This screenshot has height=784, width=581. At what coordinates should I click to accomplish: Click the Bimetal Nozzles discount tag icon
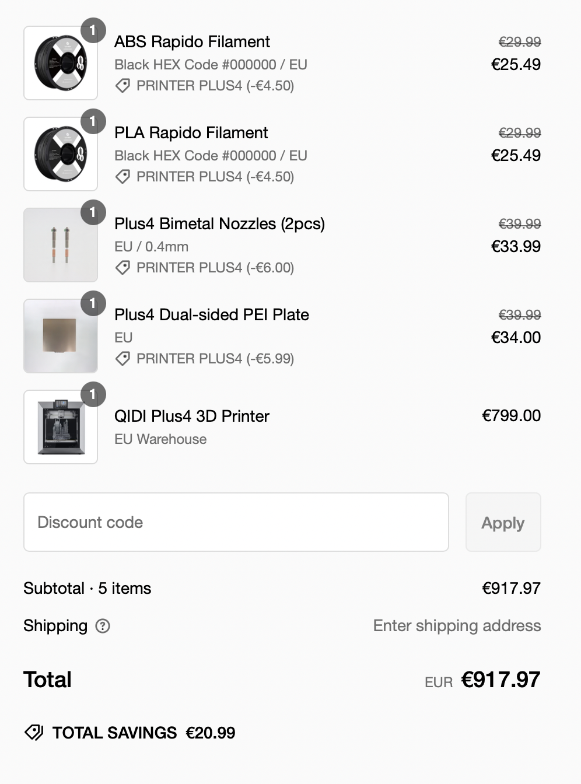pyautogui.click(x=123, y=268)
